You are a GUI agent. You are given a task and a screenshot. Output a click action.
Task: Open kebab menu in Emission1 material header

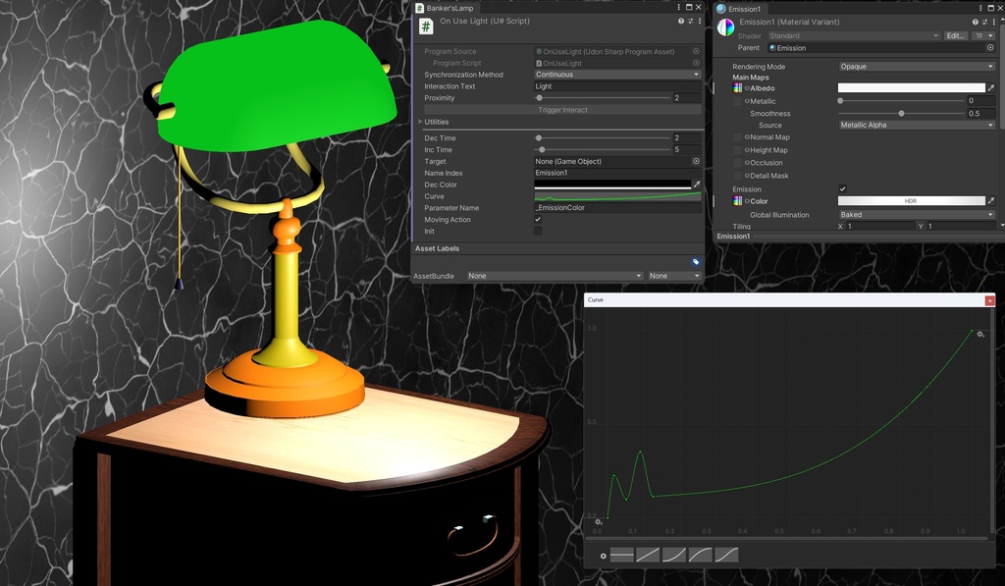click(x=993, y=22)
